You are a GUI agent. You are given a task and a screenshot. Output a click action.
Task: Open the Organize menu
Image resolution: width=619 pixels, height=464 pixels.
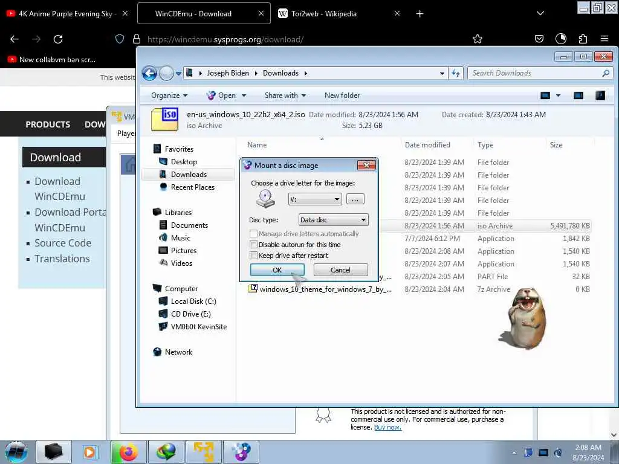pos(169,95)
